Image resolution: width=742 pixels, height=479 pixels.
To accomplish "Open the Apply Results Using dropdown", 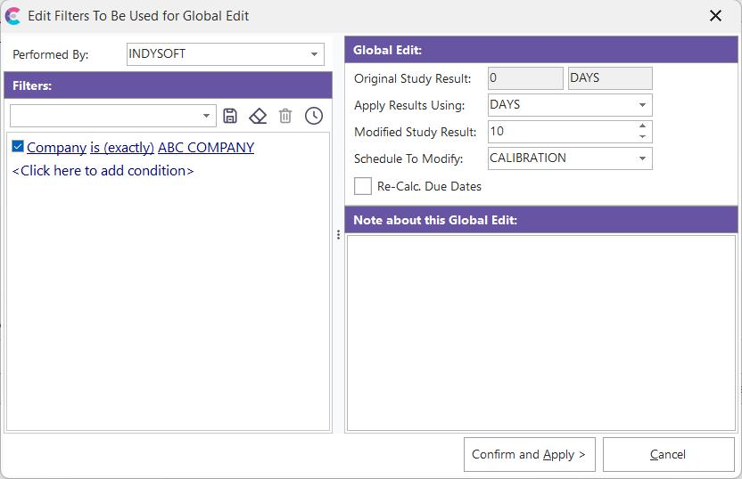I will (x=642, y=105).
